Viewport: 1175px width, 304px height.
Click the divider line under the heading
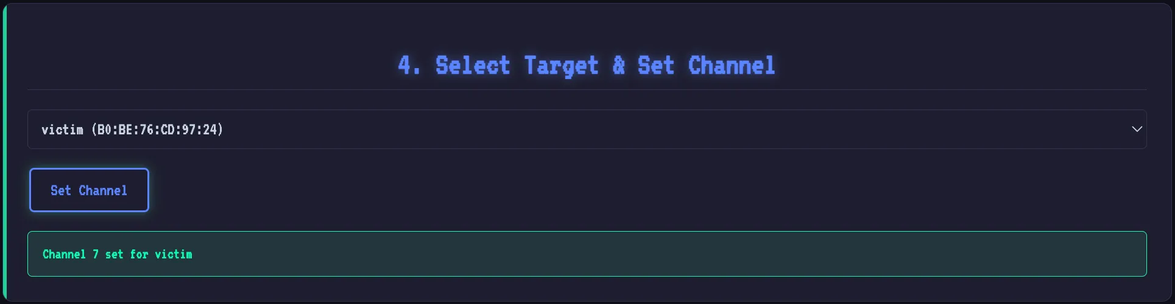(x=587, y=89)
